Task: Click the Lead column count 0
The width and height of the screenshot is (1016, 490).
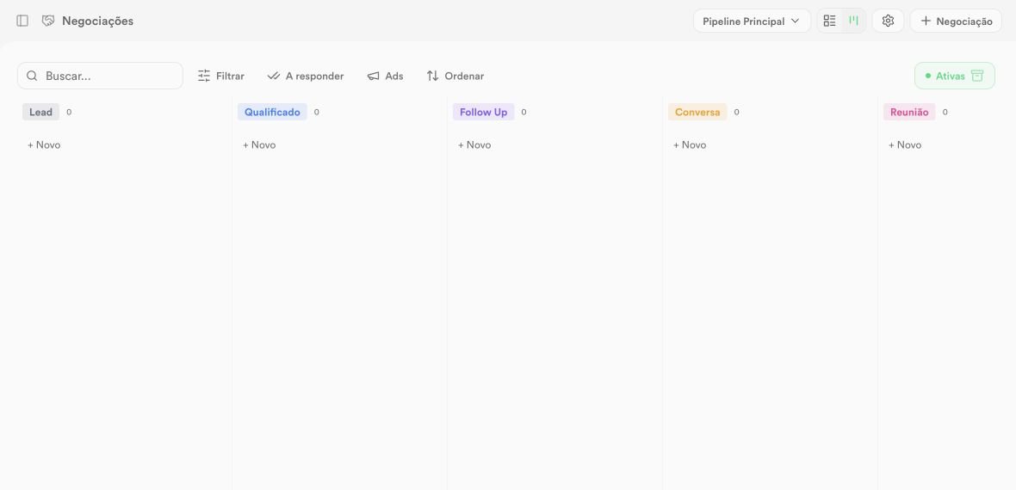Action: coord(69,112)
